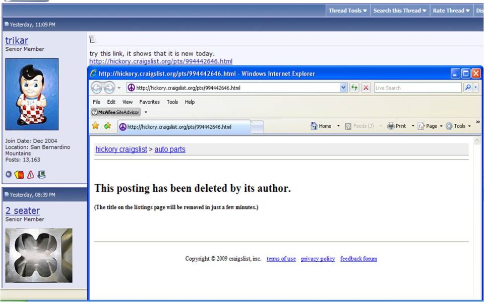Click the post icon beside Yesterday, 11:09 PM
Image resolution: width=484 pixels, height=302 pixels.
click(x=7, y=24)
